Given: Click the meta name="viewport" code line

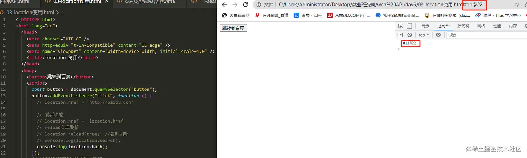Looking at the screenshot, I should [120, 51].
